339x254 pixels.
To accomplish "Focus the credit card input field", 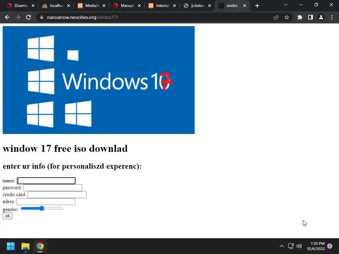I will [57, 194].
